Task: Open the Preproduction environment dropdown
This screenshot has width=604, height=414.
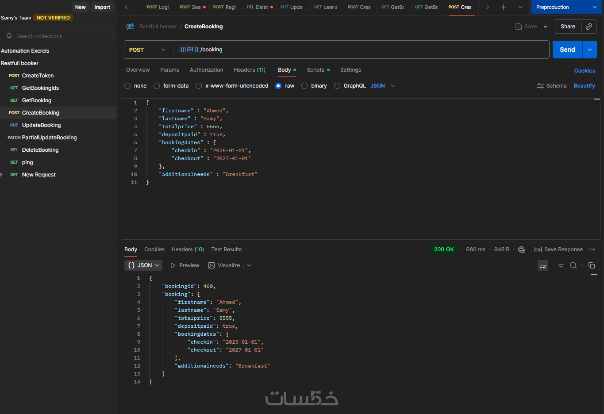Action: click(566, 7)
